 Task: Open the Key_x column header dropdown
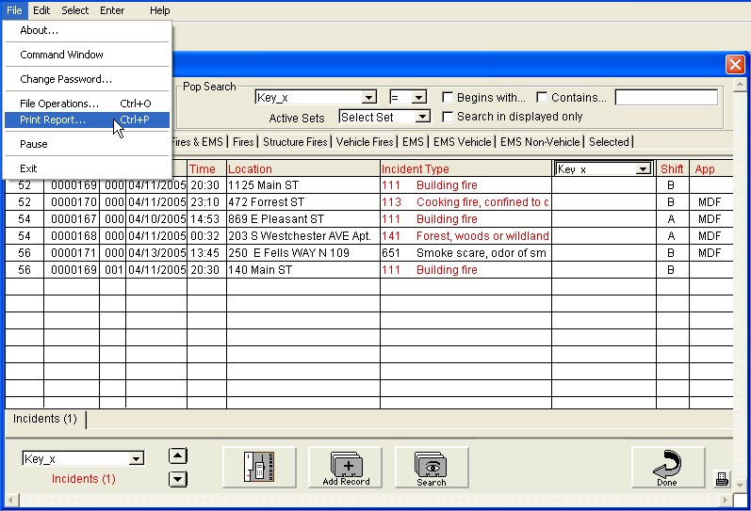(643, 168)
